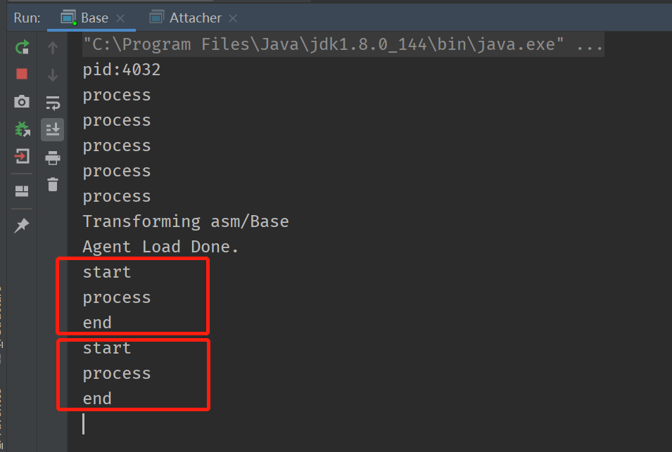The image size is (672, 452).
Task: Print console output using printer icon
Action: point(53,157)
